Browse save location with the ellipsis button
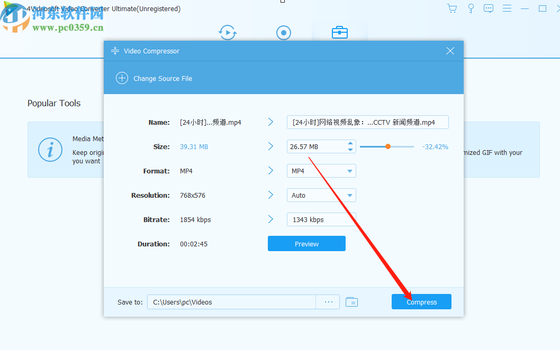 pyautogui.click(x=328, y=301)
